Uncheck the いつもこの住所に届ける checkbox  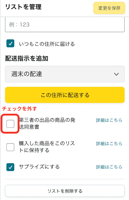[x=10, y=44]
